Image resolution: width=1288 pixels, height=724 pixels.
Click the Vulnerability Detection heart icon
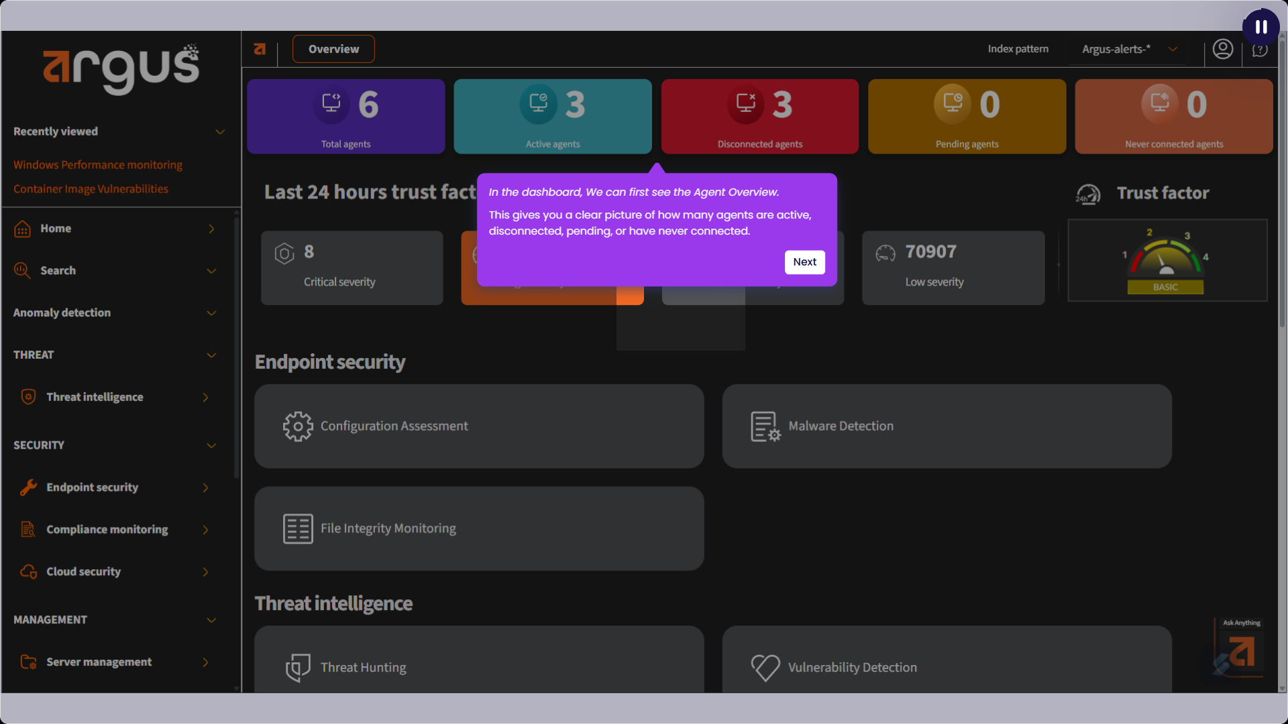point(765,668)
